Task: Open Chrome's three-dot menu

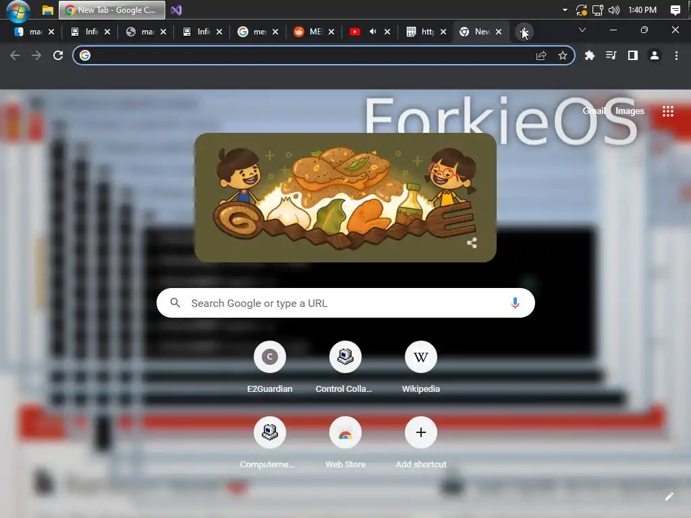Action: click(676, 55)
